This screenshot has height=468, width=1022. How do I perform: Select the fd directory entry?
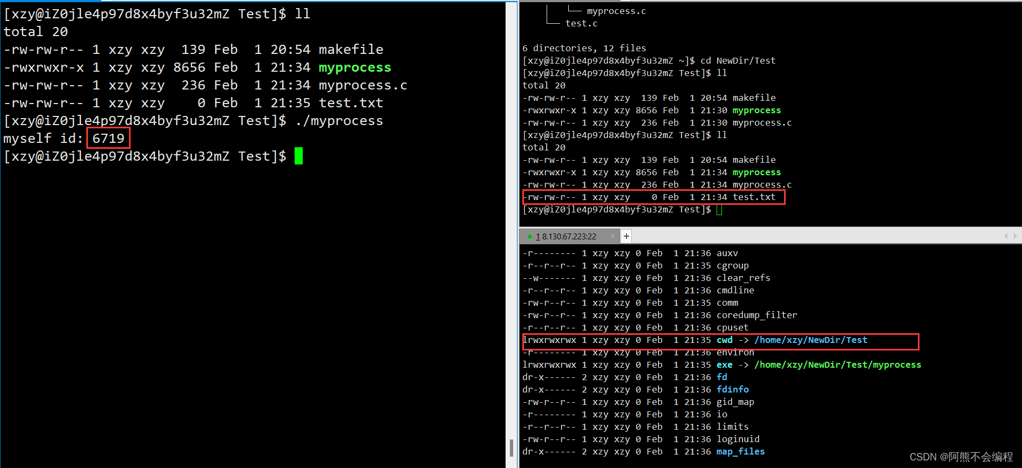click(x=721, y=377)
